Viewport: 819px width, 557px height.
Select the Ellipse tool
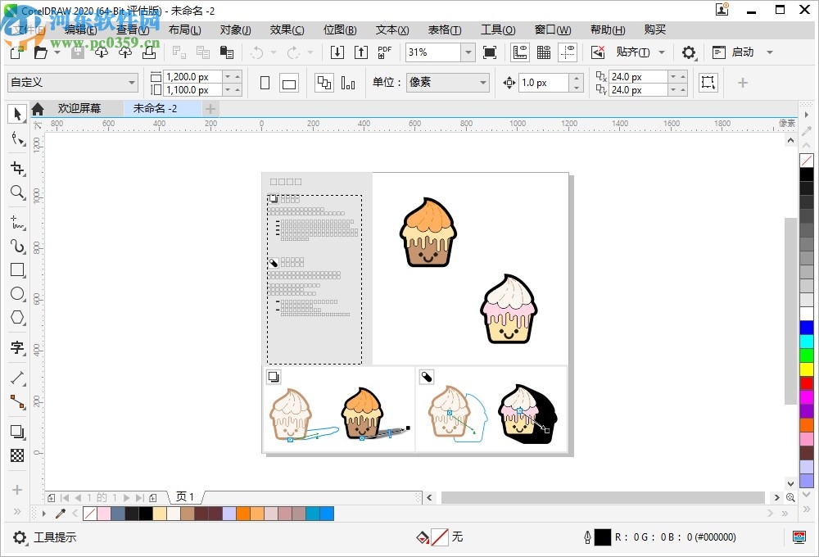coord(17,294)
